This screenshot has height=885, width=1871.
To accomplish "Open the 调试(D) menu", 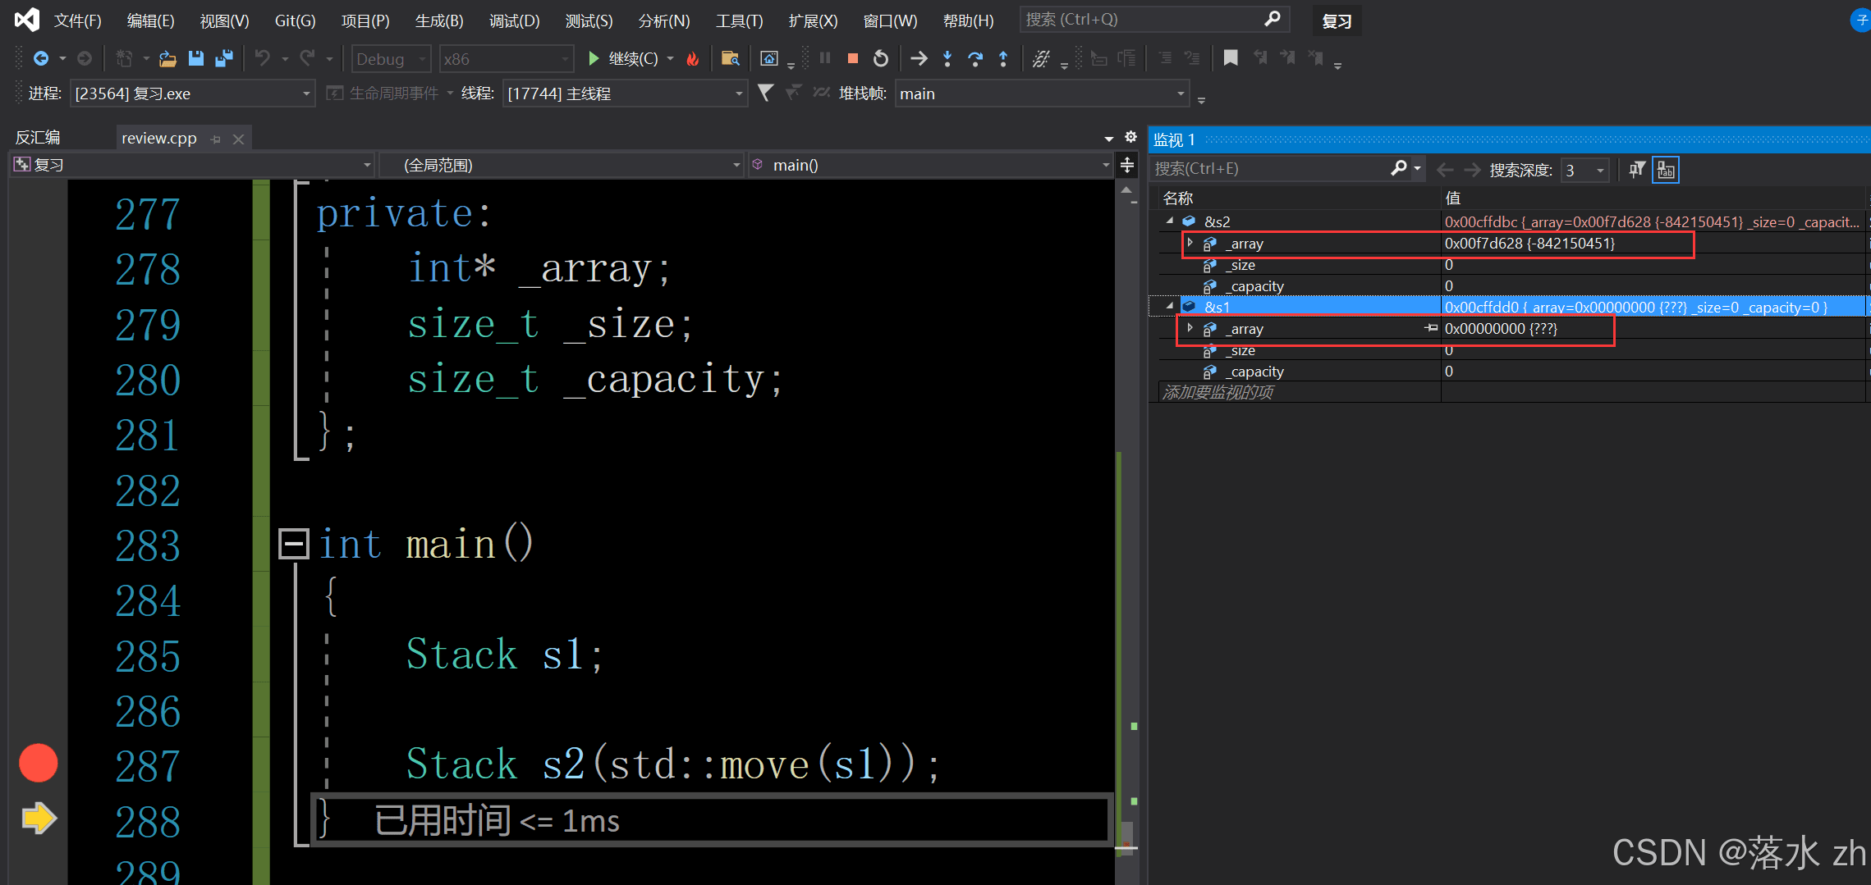I will (x=515, y=21).
